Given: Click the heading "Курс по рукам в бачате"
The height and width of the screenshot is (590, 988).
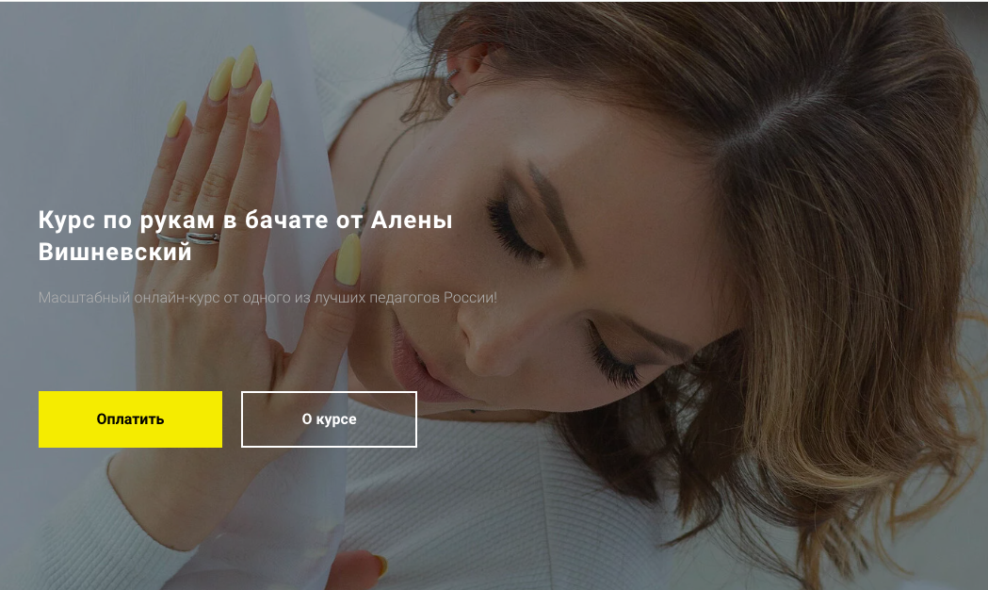Looking at the screenshot, I should click(x=183, y=220).
